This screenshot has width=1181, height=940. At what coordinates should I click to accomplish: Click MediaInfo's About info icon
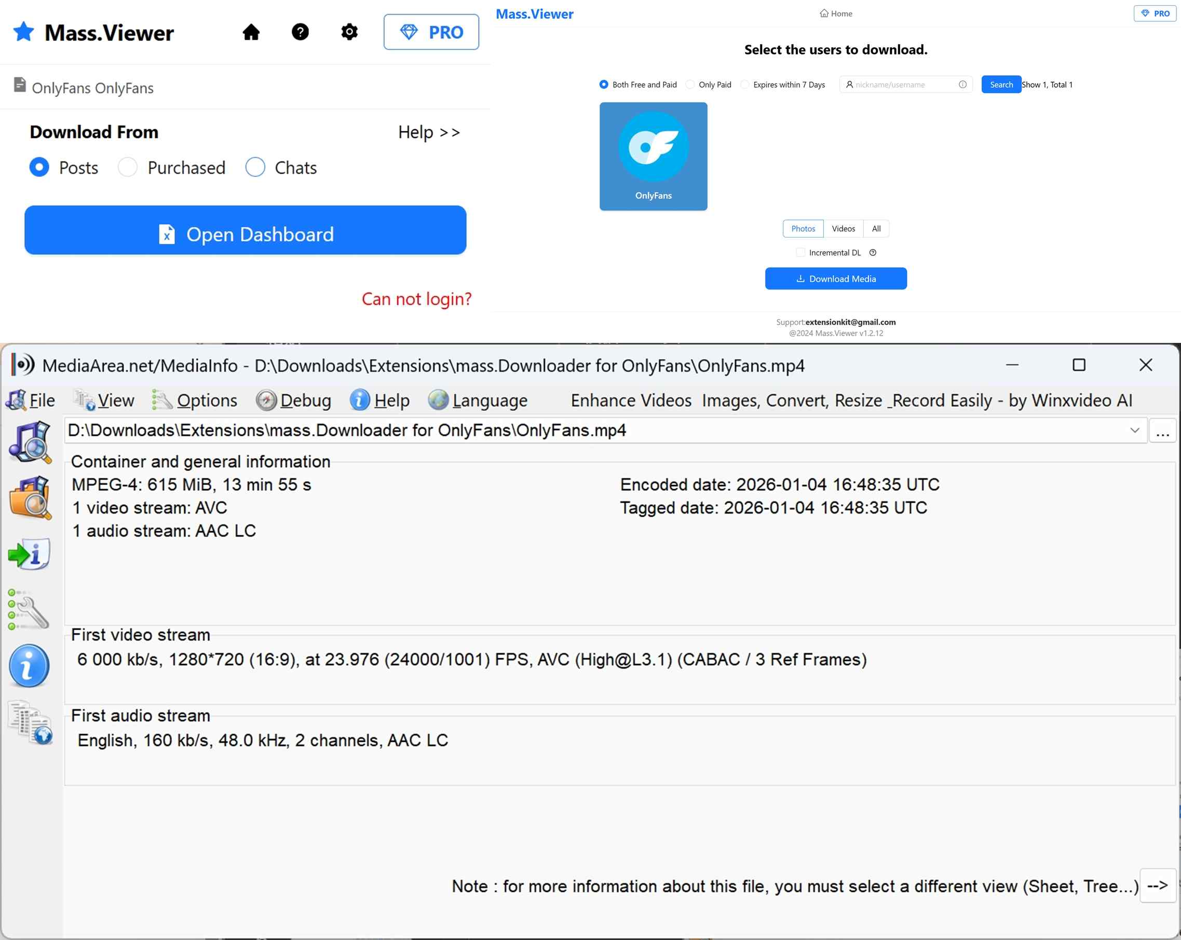(x=30, y=665)
